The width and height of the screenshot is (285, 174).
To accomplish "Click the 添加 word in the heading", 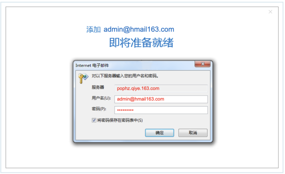I will [x=93, y=29].
